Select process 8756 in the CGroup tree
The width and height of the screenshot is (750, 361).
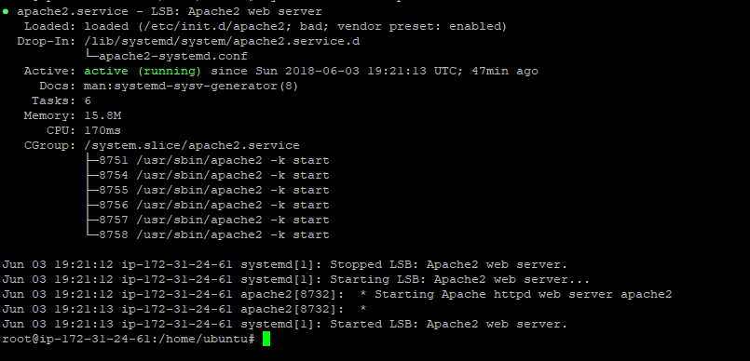207,205
